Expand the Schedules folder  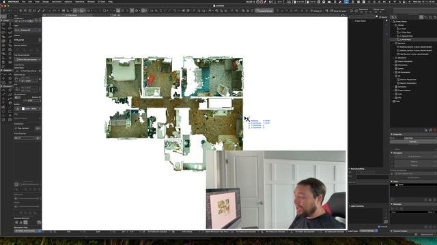coord(393,86)
